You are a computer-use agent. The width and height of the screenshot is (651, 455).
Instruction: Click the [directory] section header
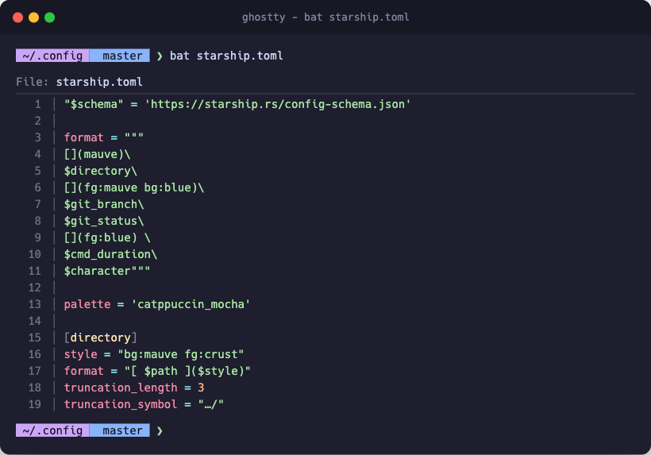click(101, 337)
